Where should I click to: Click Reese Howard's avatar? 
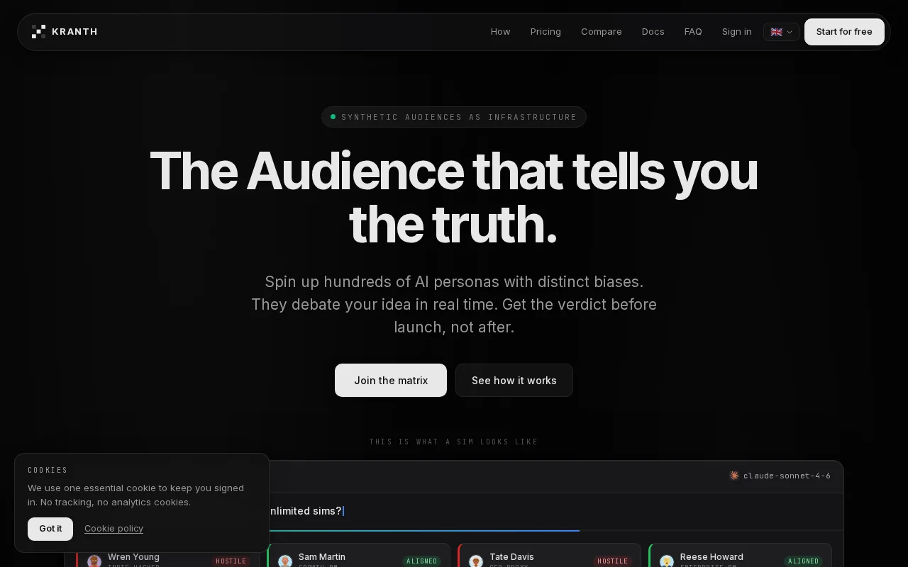[x=667, y=561]
